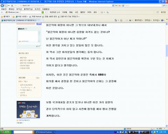Click the Print icon in command bar
This screenshot has height=134, width=168.
click(x=130, y=20)
